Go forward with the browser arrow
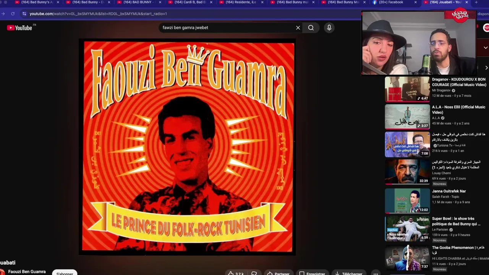 coord(3,14)
